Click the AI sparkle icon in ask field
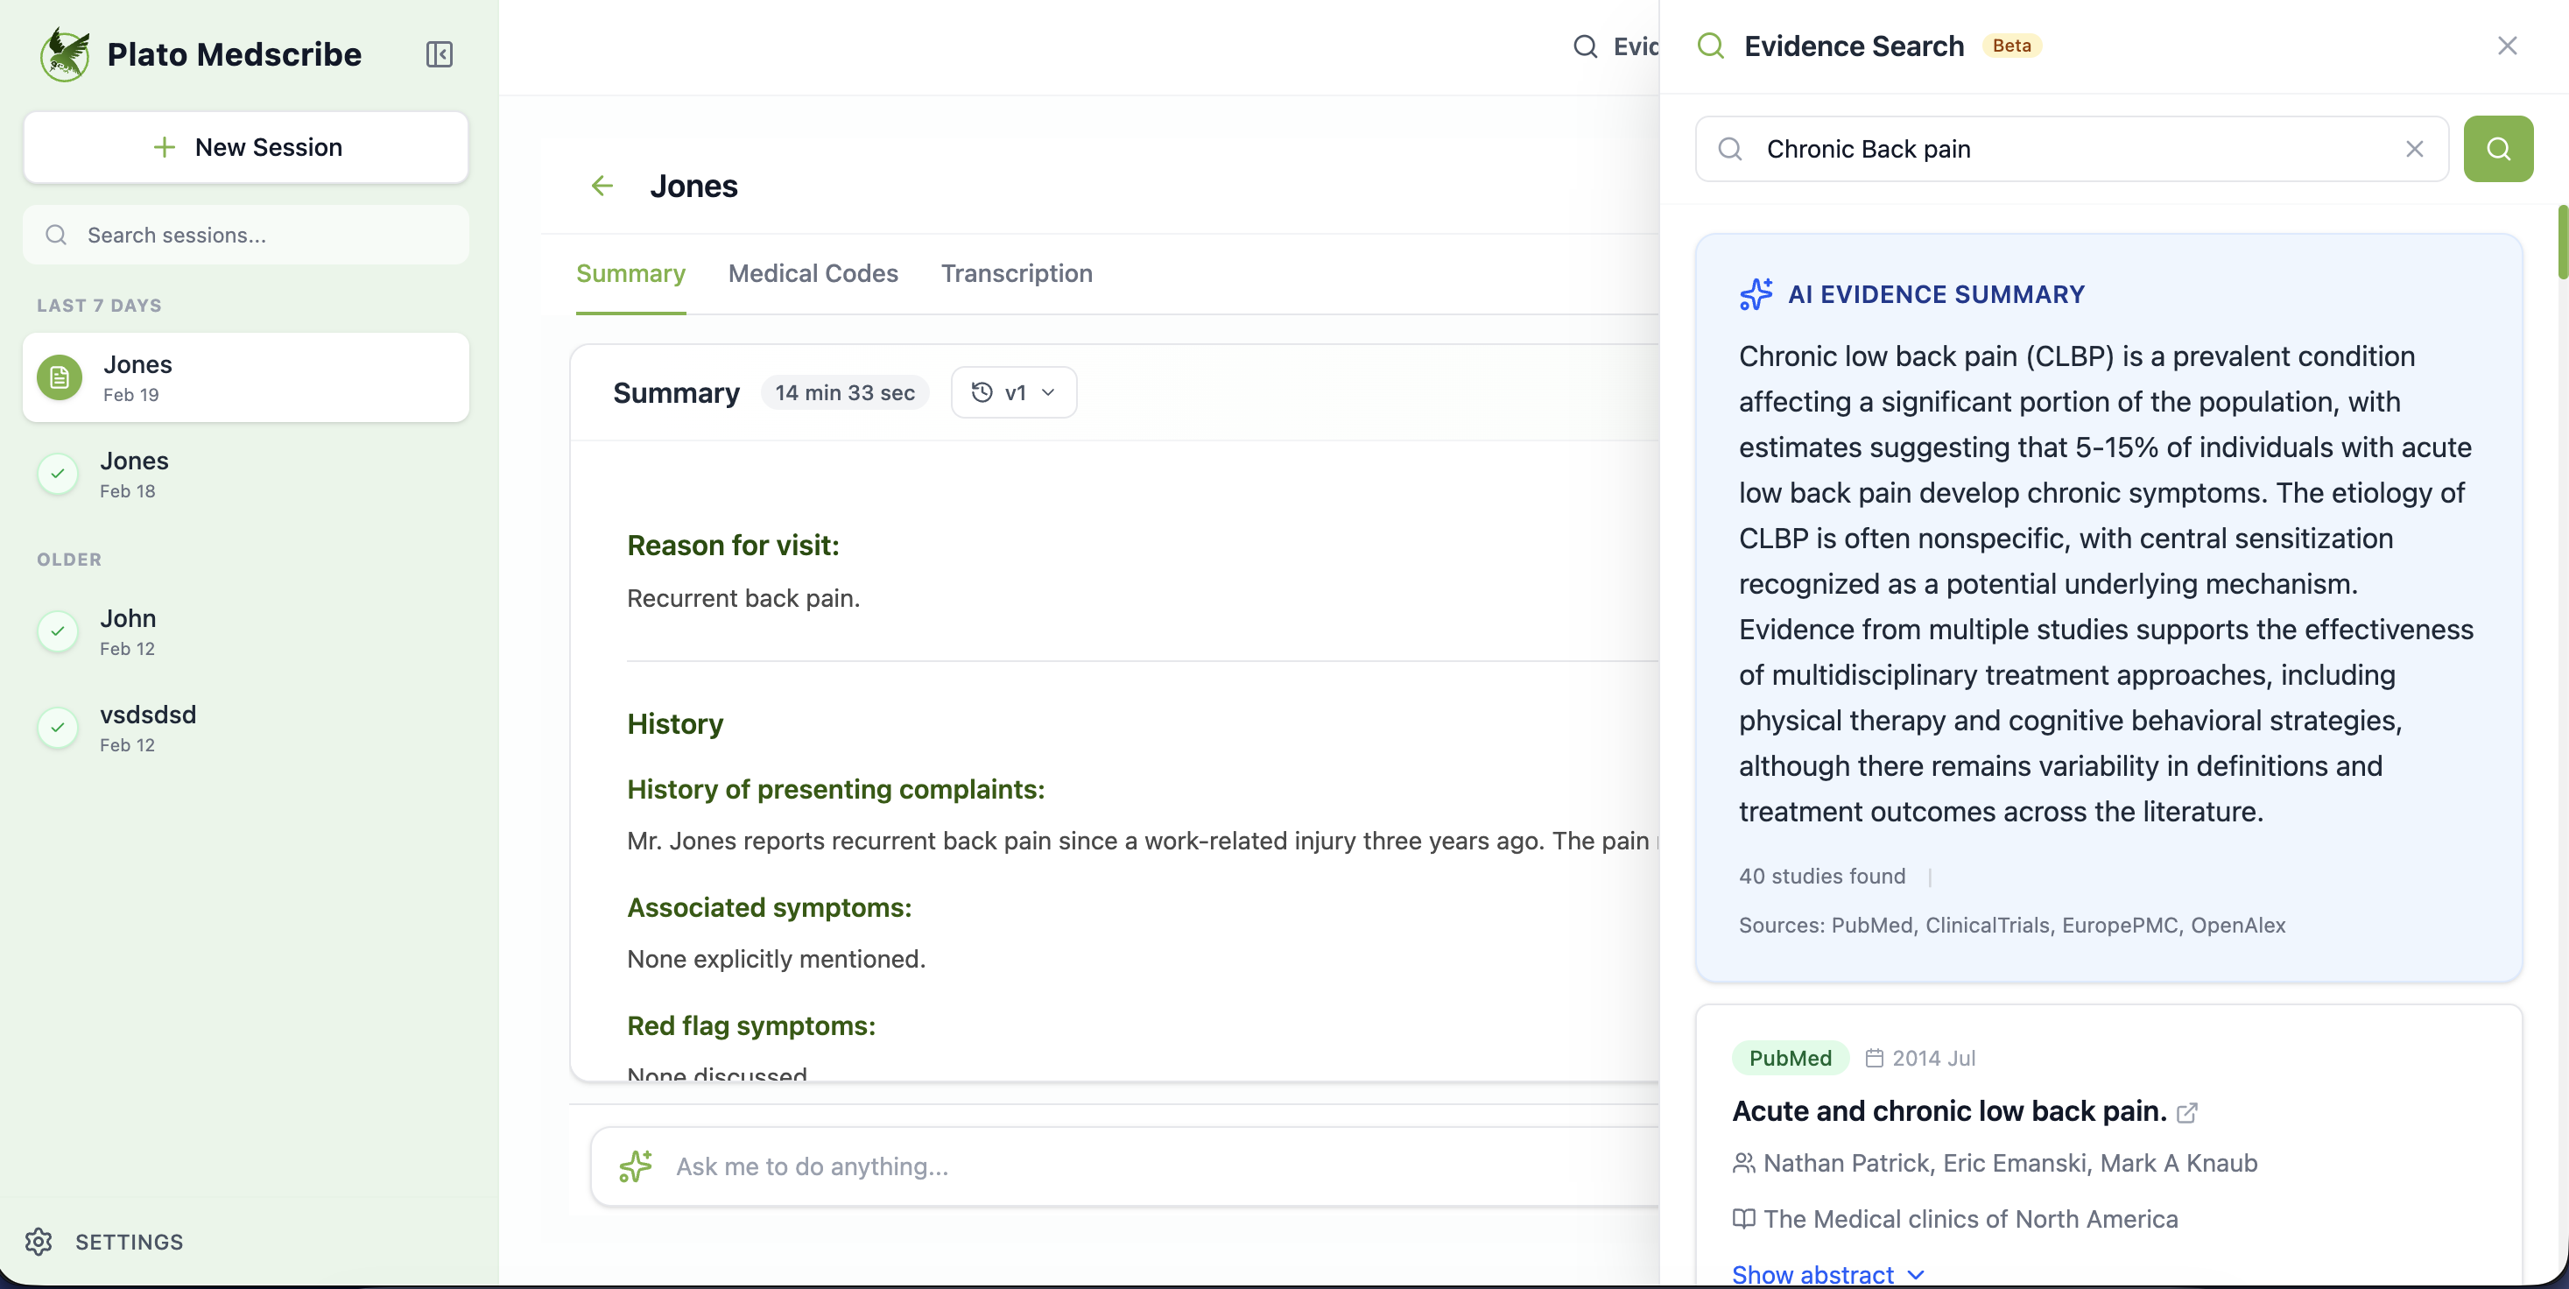This screenshot has height=1289, width=2569. point(637,1166)
